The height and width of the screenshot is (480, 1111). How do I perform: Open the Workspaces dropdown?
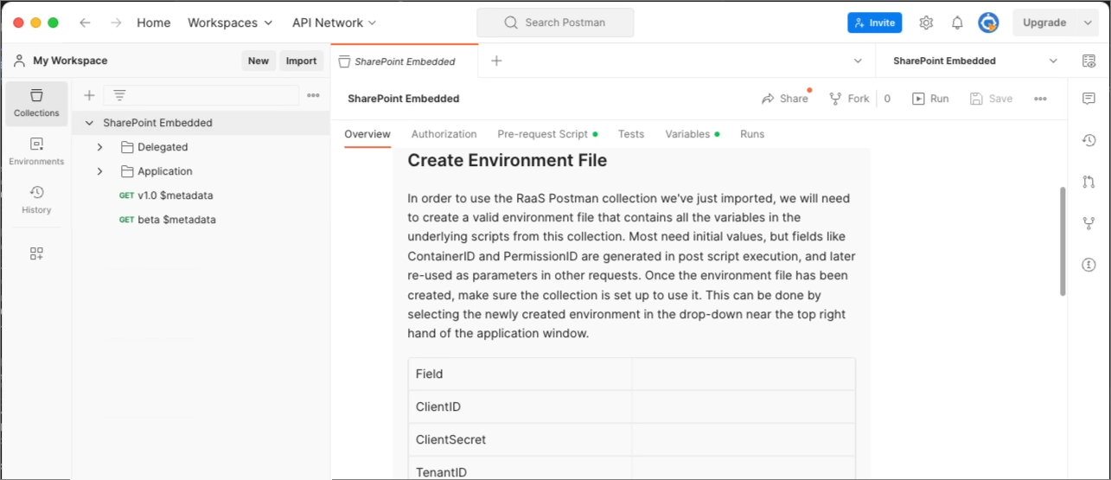(x=230, y=22)
